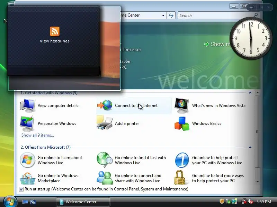Open the View computer details icon
Screen dimensions: 277x207
[x=27, y=106]
